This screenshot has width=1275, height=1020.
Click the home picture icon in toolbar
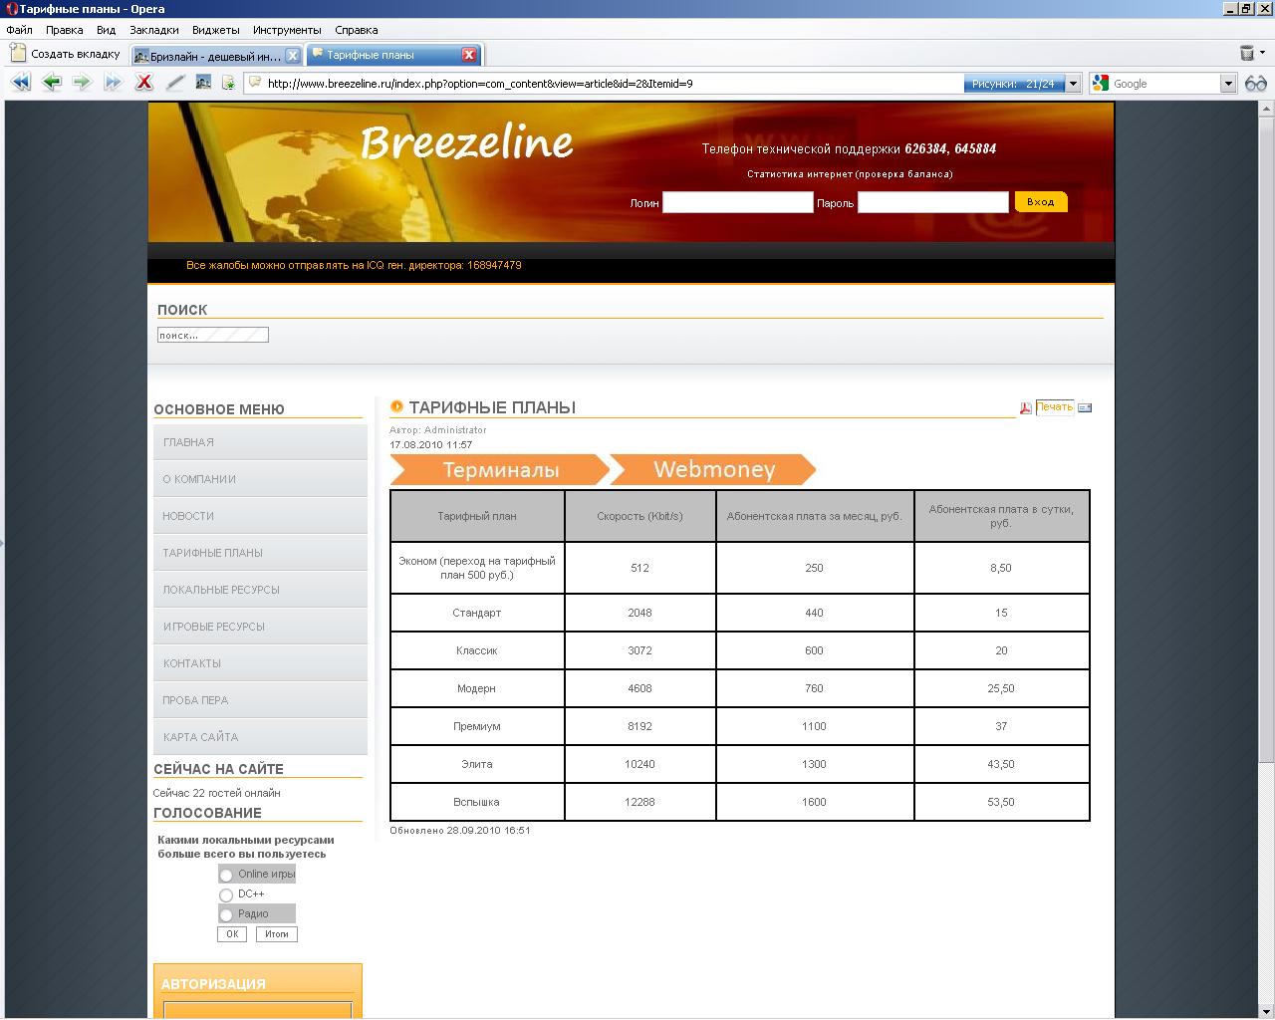click(x=203, y=83)
